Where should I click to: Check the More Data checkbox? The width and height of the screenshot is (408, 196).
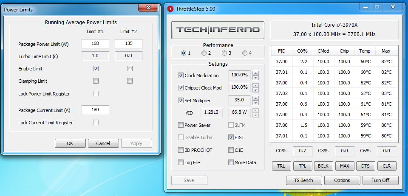click(x=231, y=162)
